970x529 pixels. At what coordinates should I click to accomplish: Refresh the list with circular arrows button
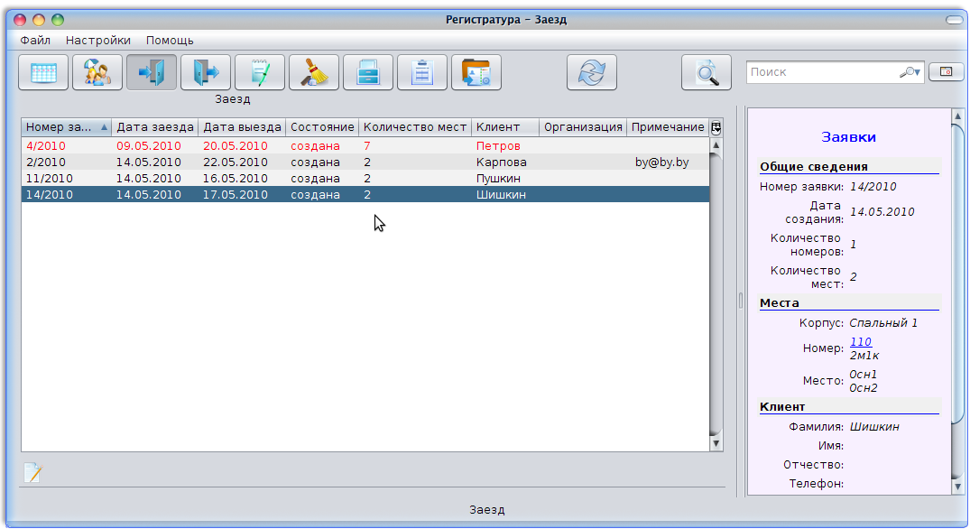(x=592, y=72)
